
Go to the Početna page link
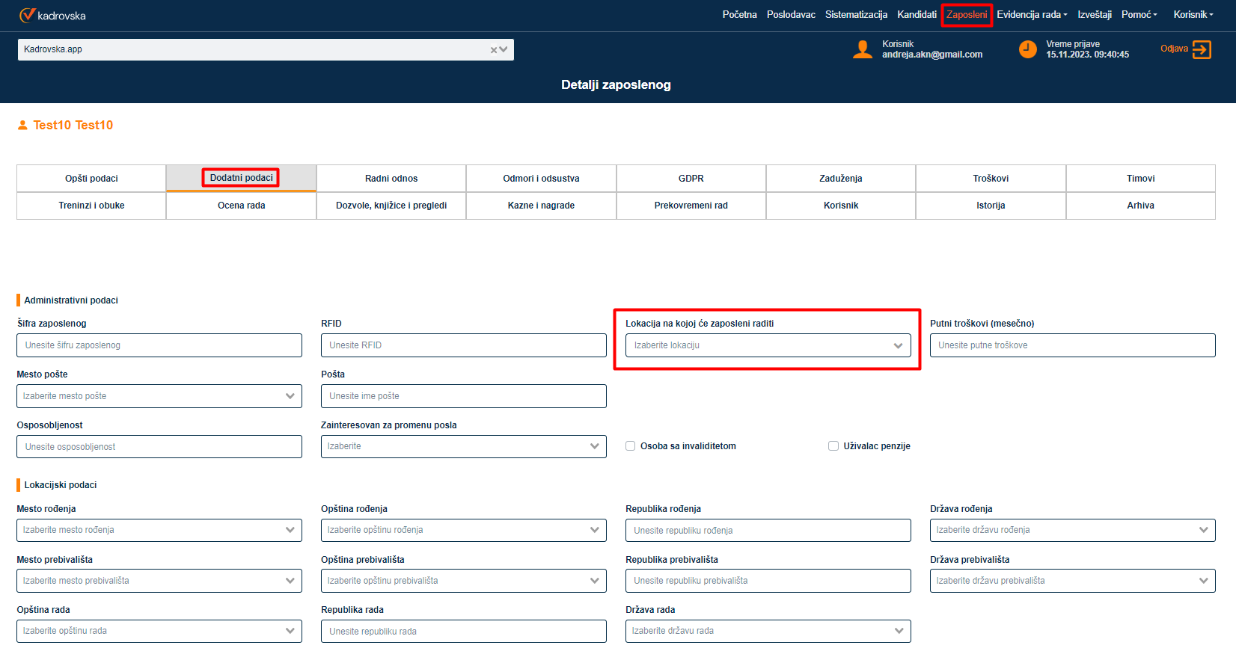(739, 15)
